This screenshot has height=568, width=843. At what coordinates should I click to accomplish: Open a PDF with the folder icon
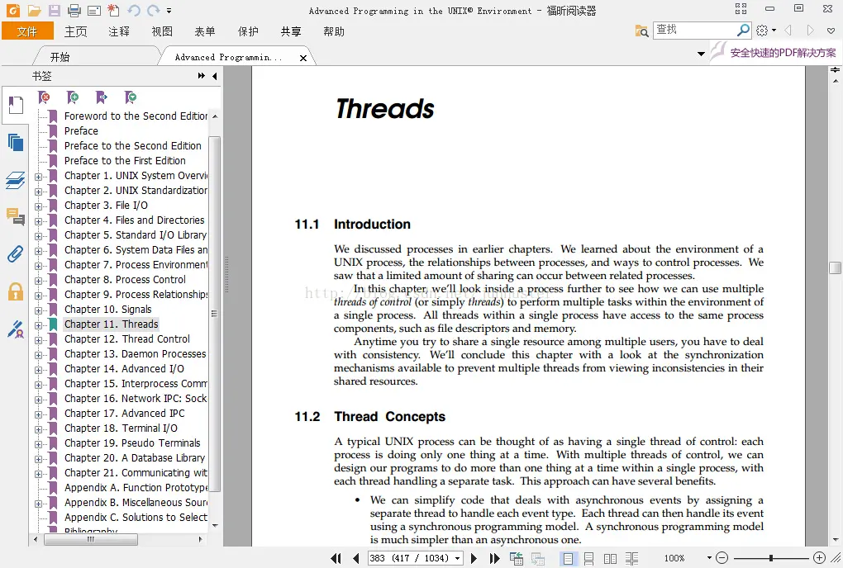pos(34,10)
